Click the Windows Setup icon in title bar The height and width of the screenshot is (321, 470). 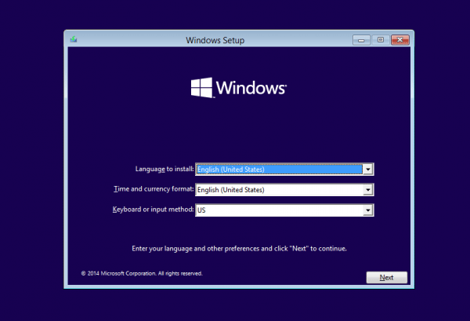coord(74,40)
